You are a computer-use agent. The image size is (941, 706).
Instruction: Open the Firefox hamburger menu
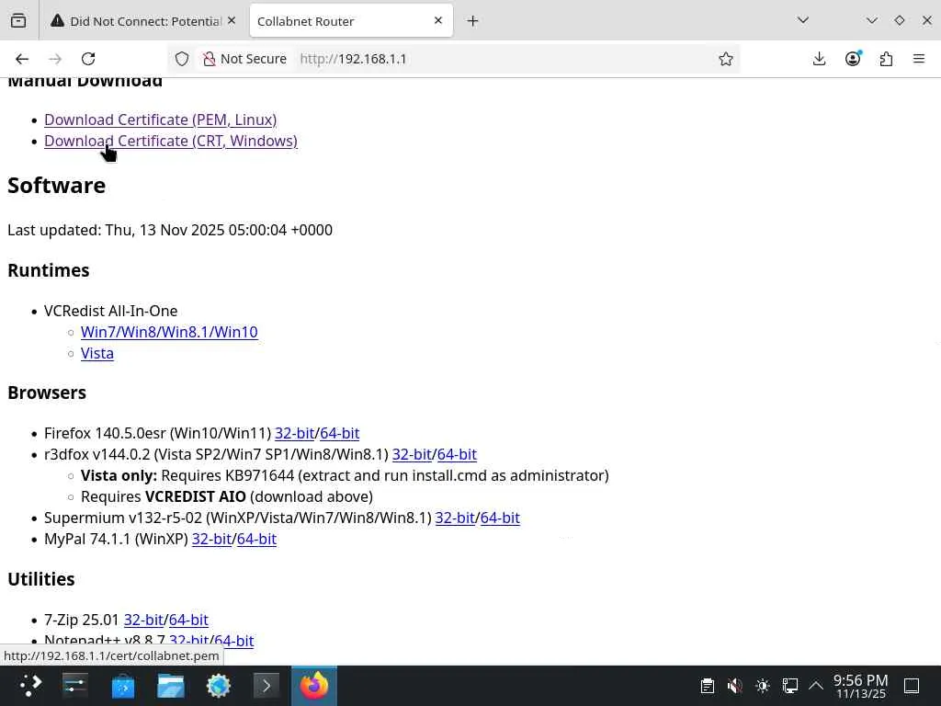pos(919,59)
